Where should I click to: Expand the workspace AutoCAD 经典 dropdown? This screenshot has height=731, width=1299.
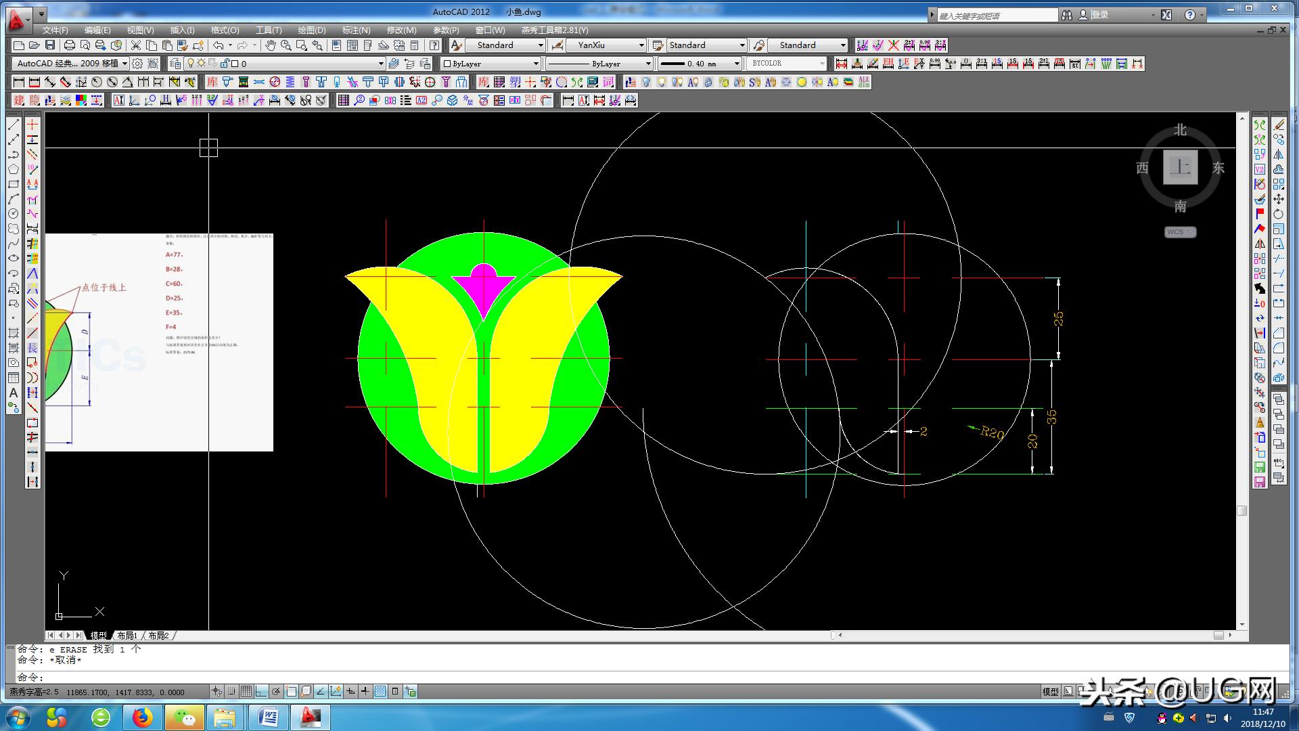tap(124, 64)
